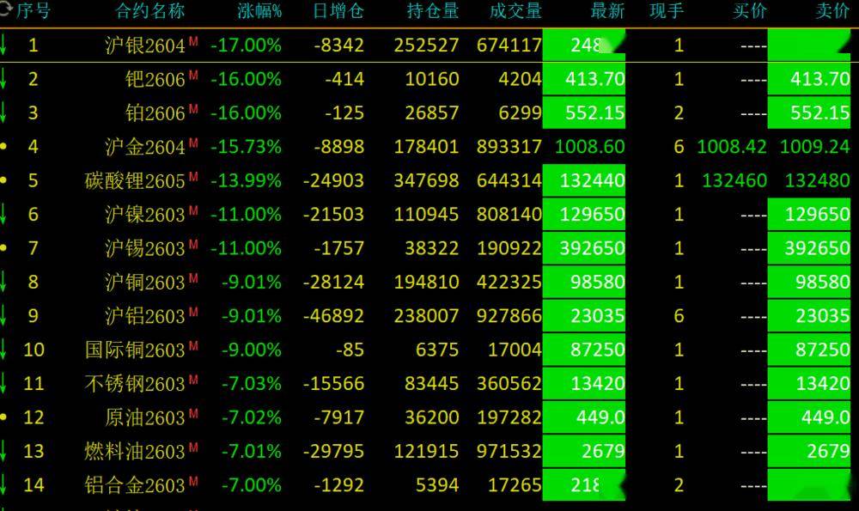Click the 卖价 132480 for 碳酸锂2605

(814, 180)
